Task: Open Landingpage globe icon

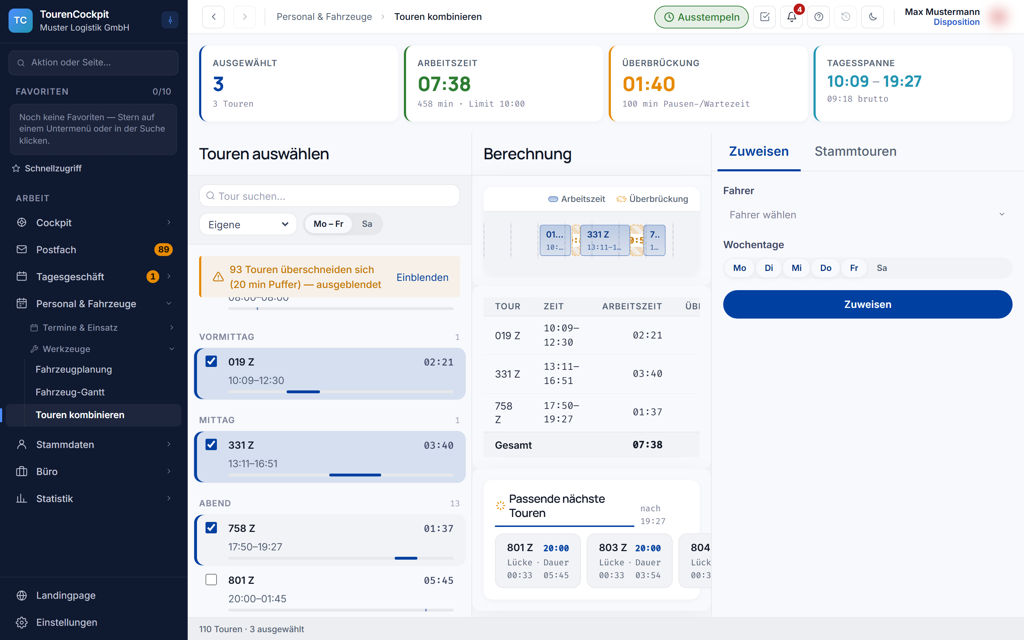Action: click(22, 596)
